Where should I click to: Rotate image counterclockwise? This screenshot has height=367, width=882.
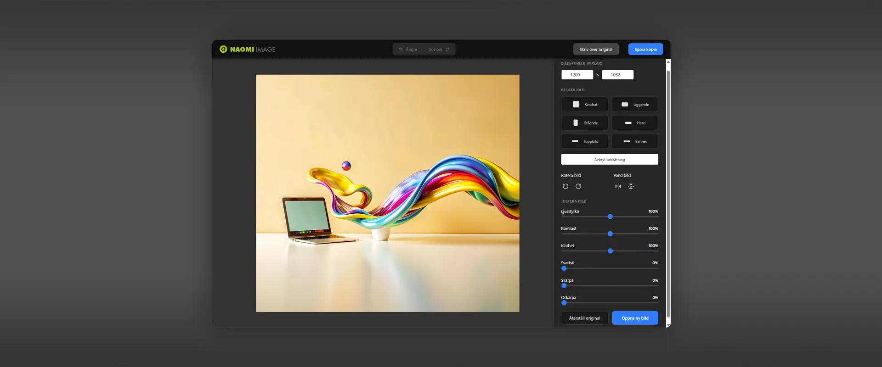click(x=565, y=186)
